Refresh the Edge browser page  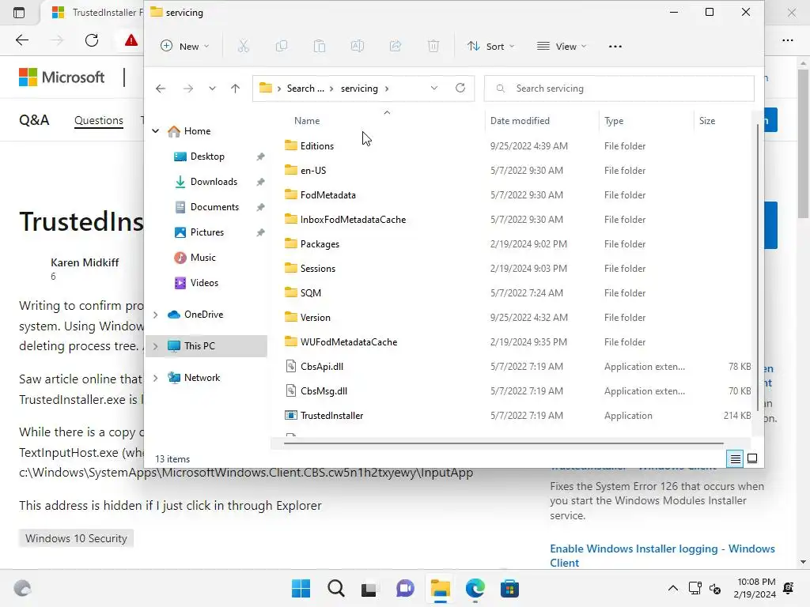[92, 40]
